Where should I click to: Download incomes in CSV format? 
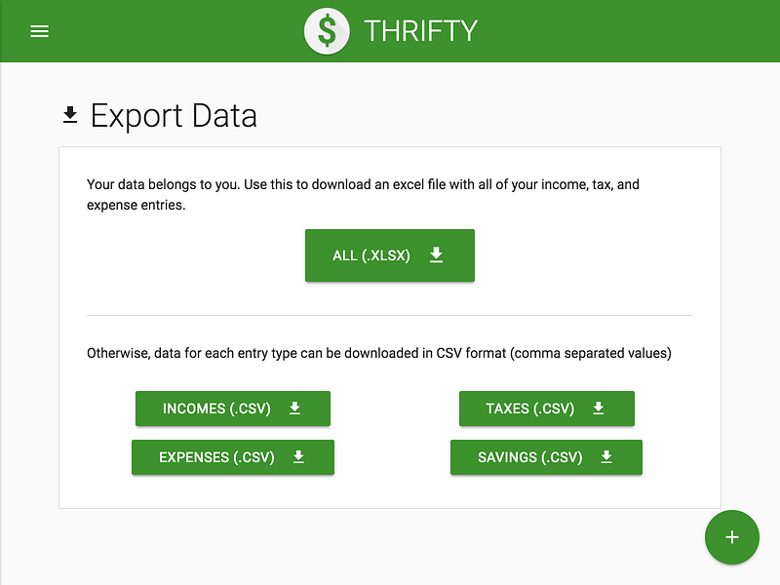click(232, 409)
